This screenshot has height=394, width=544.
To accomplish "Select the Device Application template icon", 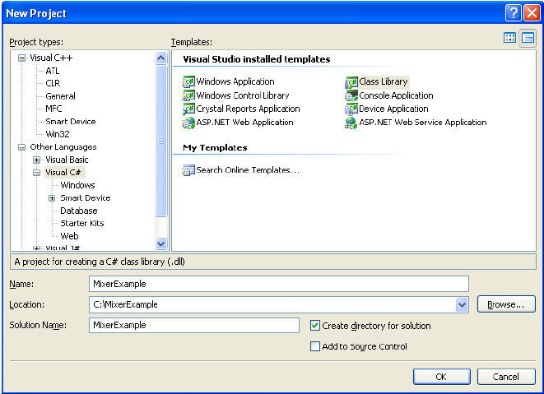I will coord(351,109).
